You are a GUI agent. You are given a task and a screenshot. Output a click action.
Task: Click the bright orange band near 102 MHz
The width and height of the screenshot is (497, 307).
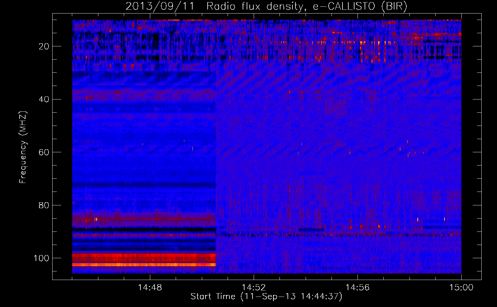pyautogui.click(x=144, y=265)
